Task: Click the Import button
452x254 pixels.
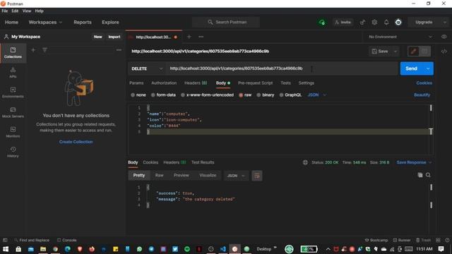Action: pos(114,37)
